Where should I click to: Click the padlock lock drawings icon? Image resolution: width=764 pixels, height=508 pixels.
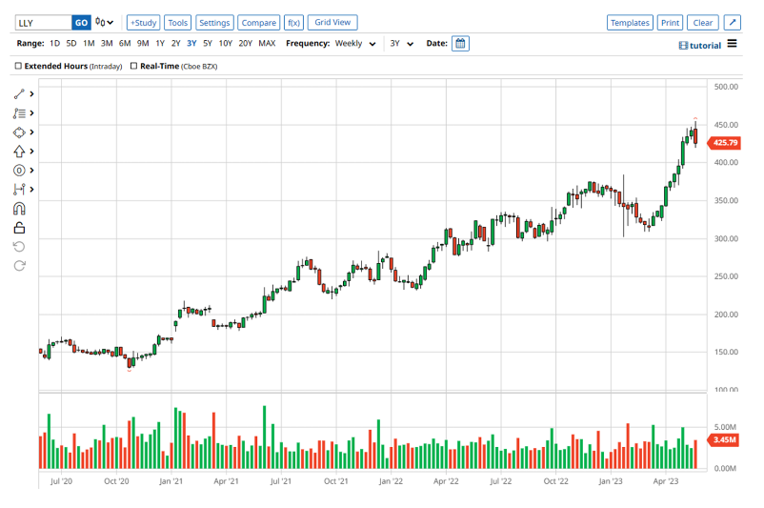pos(19,228)
